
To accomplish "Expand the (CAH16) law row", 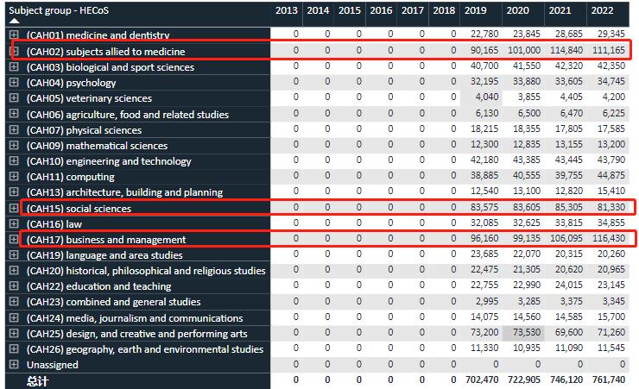I will tap(14, 223).
